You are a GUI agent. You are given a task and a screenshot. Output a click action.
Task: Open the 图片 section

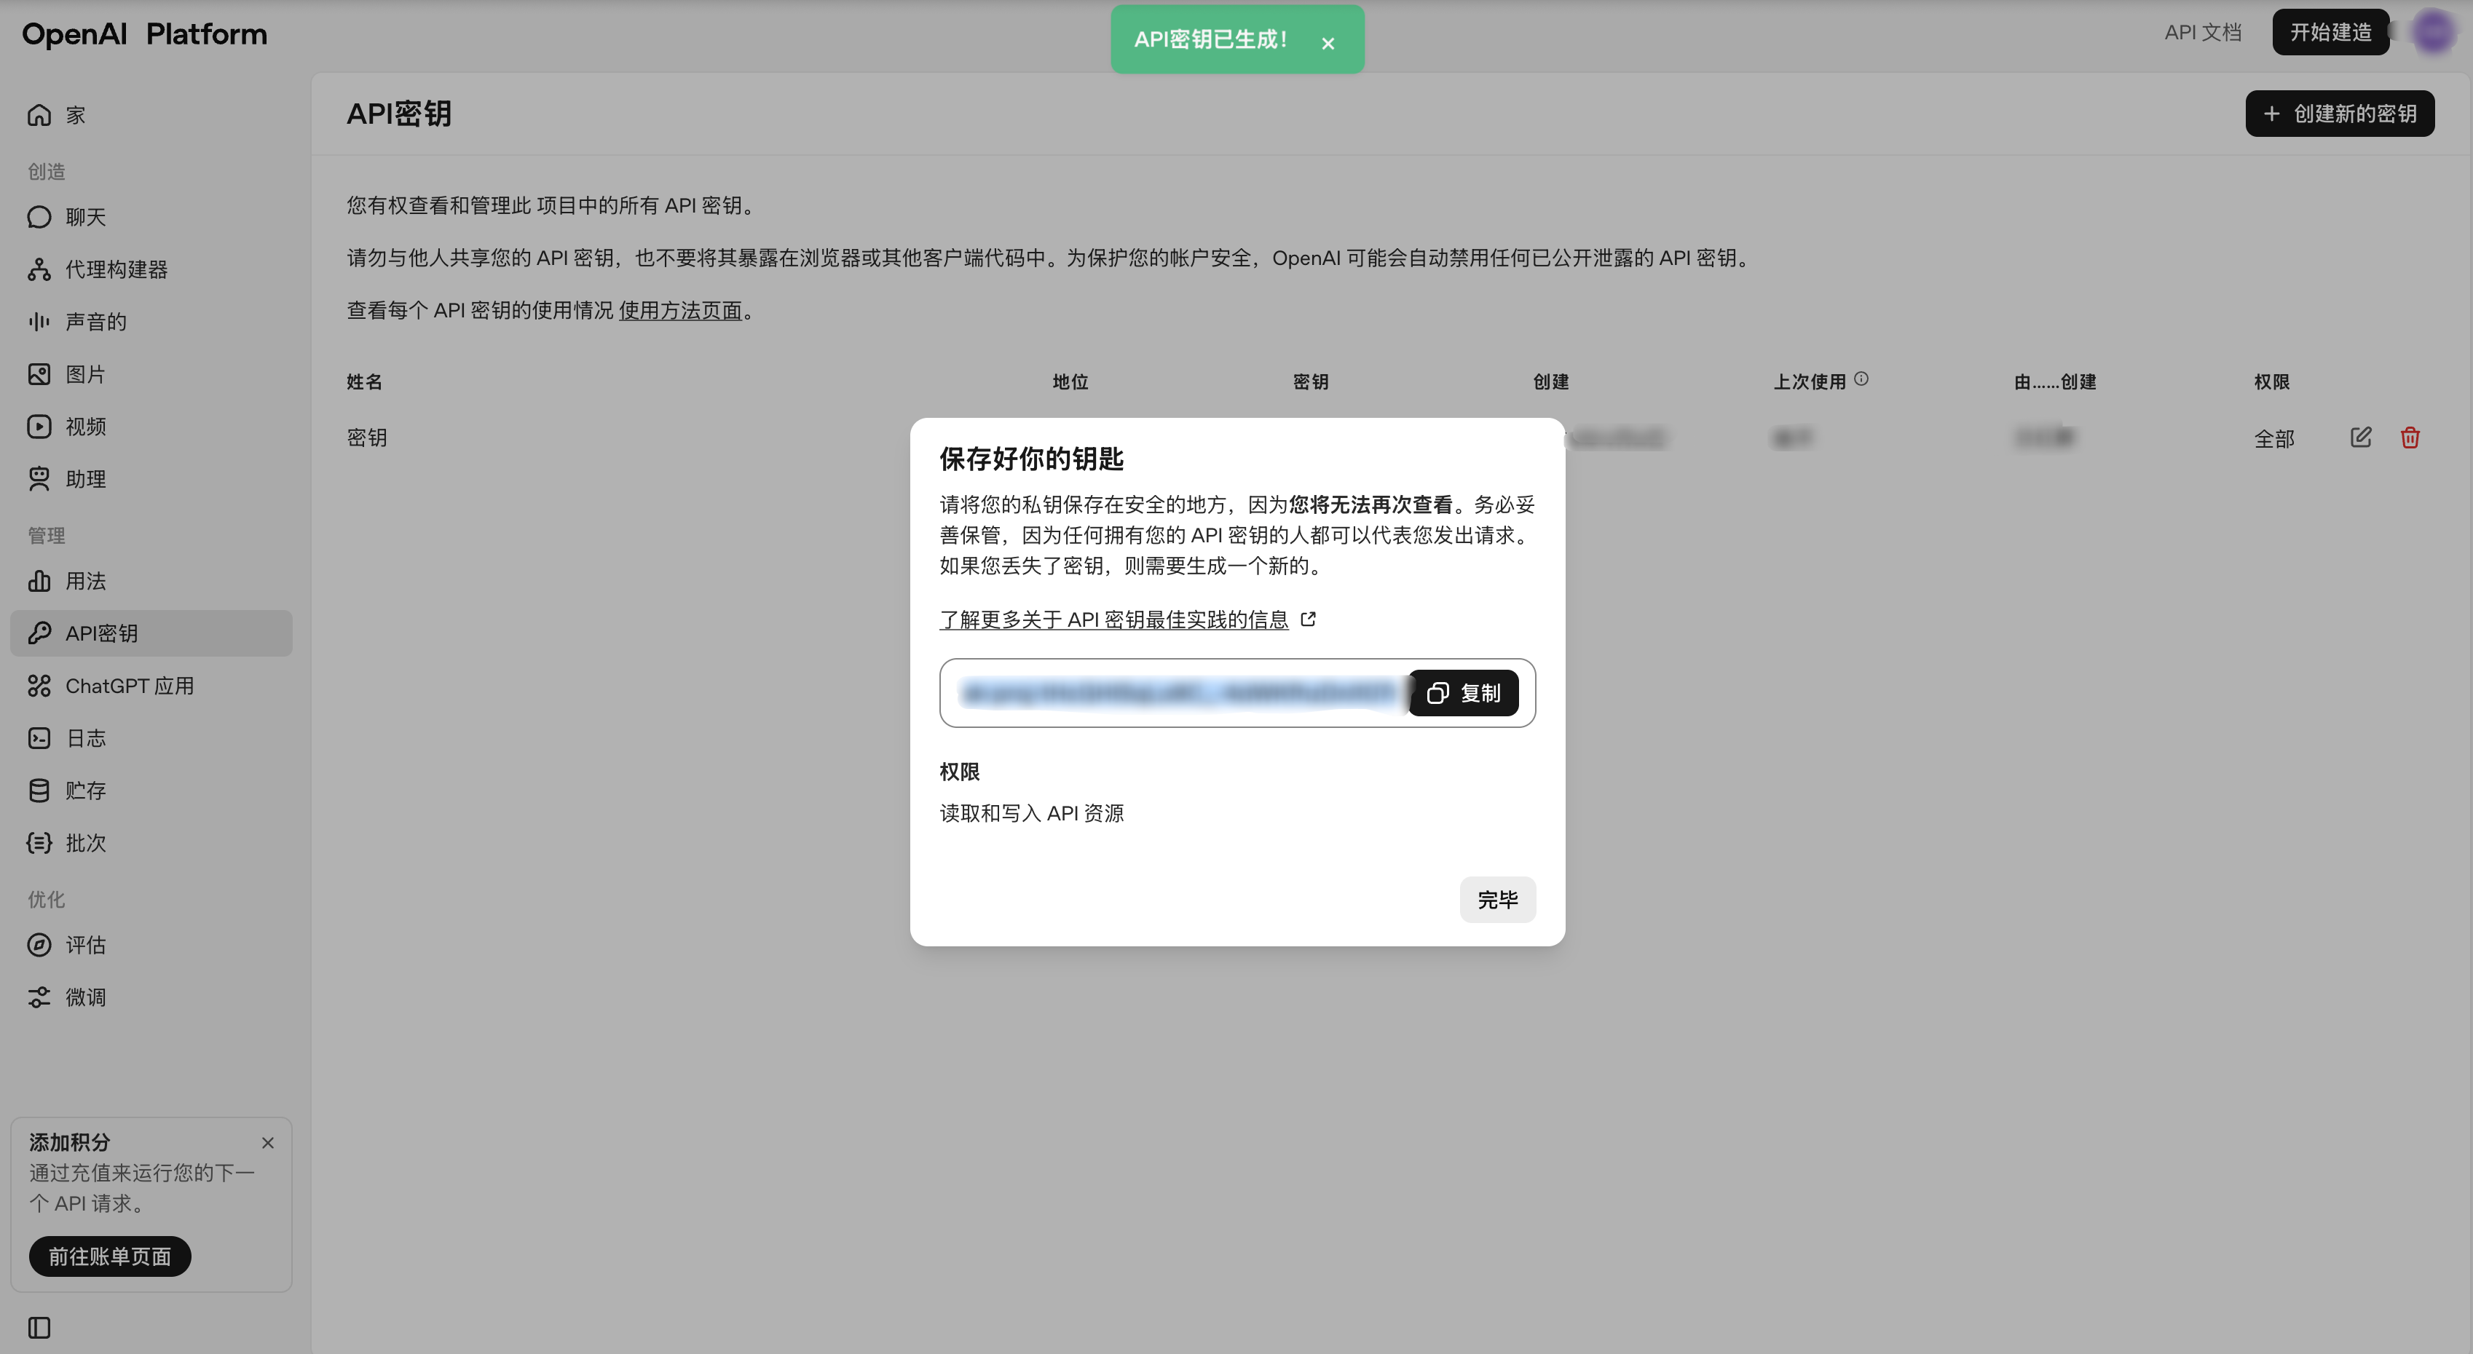85,374
